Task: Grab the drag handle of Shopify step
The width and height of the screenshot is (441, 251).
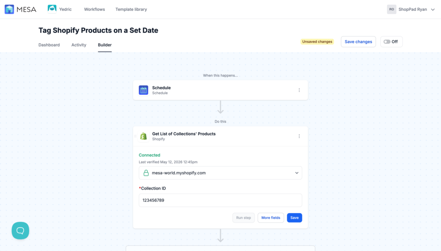Action: coord(135,136)
